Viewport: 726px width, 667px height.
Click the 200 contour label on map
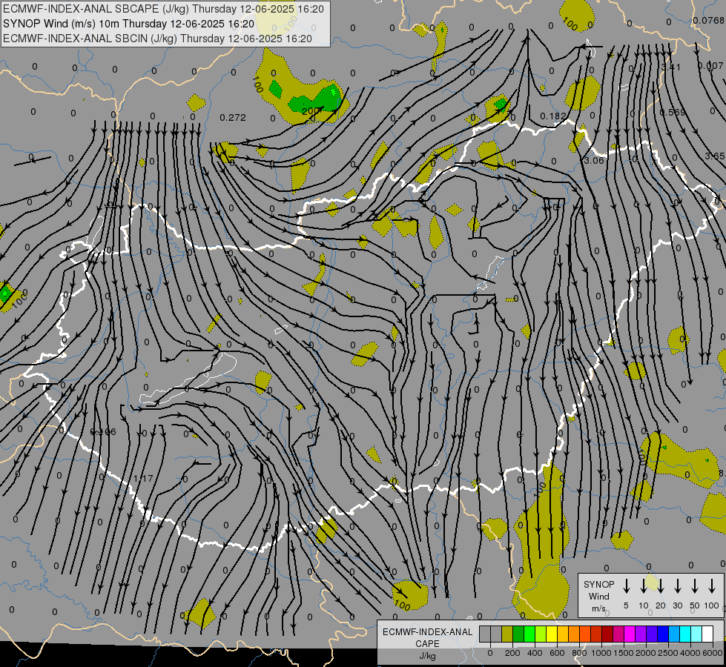[x=311, y=111]
